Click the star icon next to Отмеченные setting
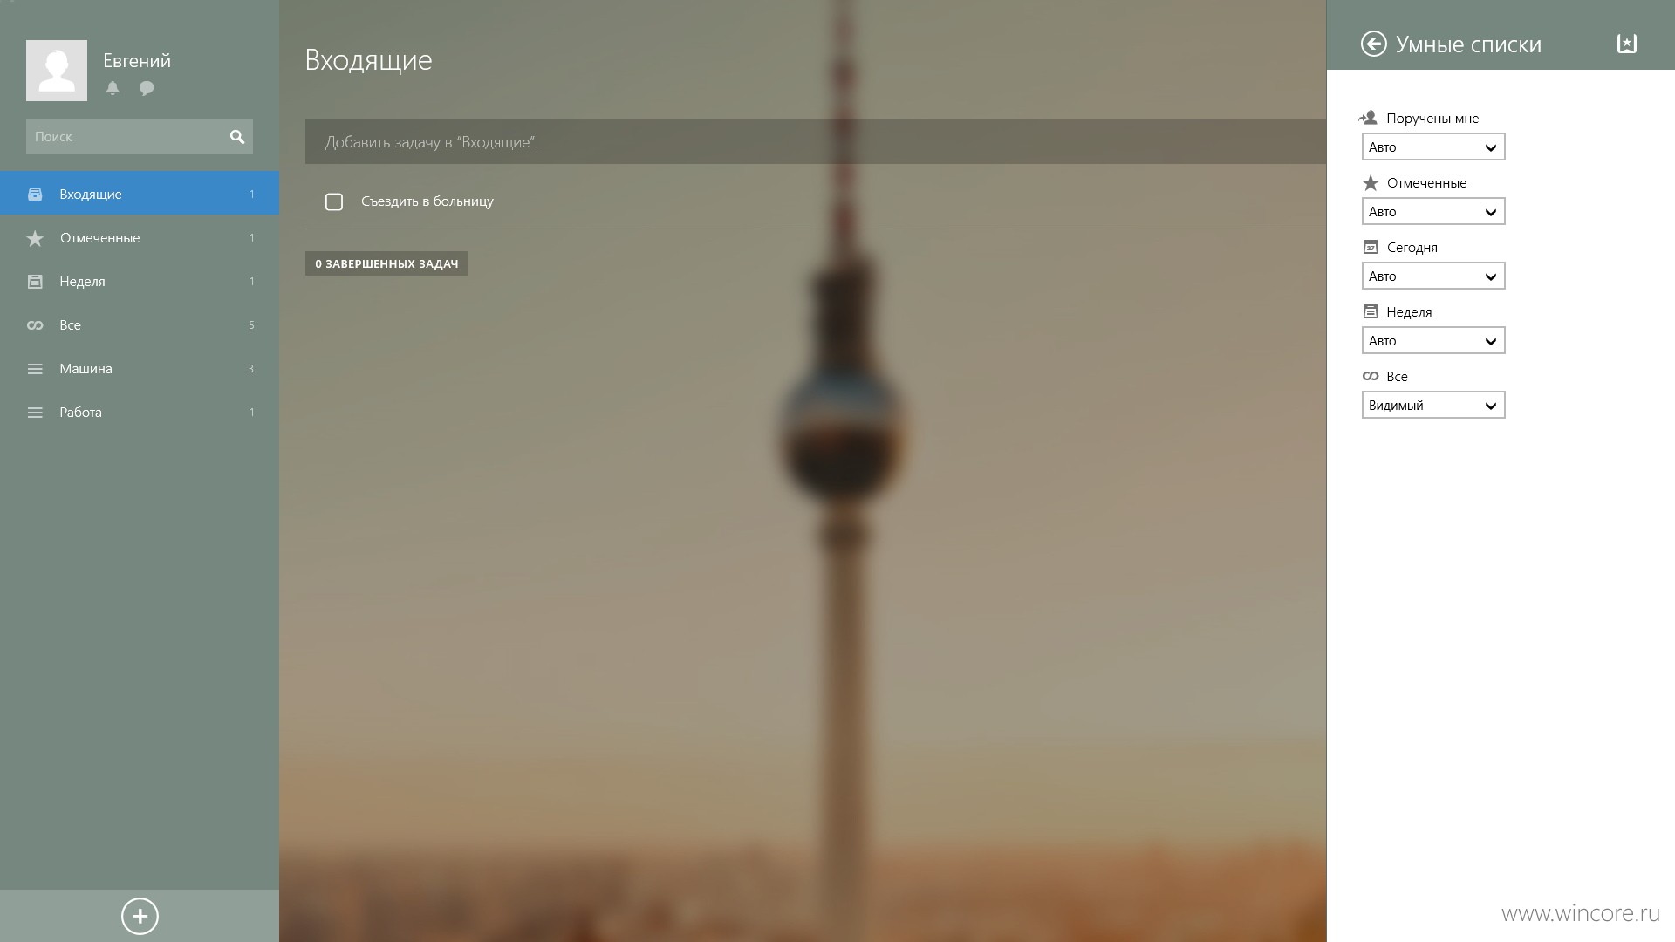Image resolution: width=1675 pixels, height=942 pixels. 1371,183
